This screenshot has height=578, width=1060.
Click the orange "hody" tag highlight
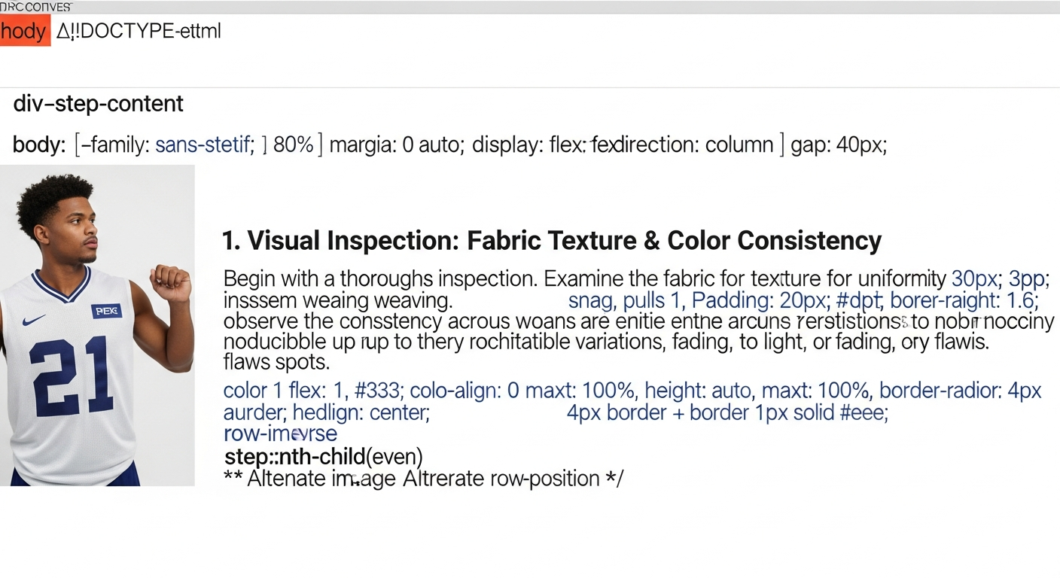click(25, 32)
